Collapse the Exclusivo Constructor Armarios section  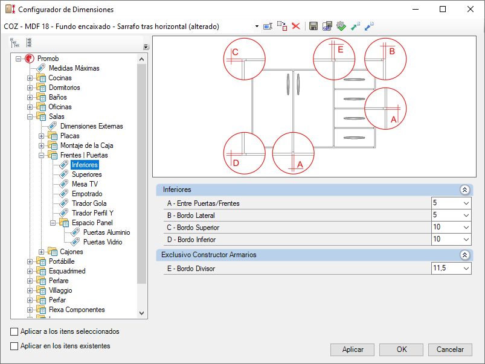click(x=464, y=255)
